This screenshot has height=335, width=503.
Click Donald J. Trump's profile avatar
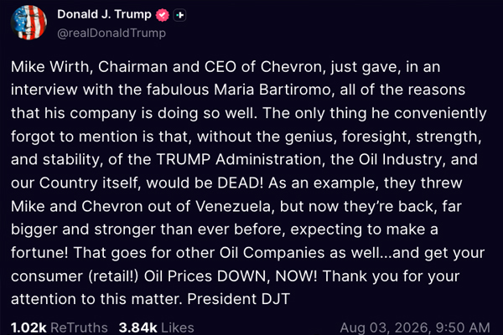click(x=29, y=23)
